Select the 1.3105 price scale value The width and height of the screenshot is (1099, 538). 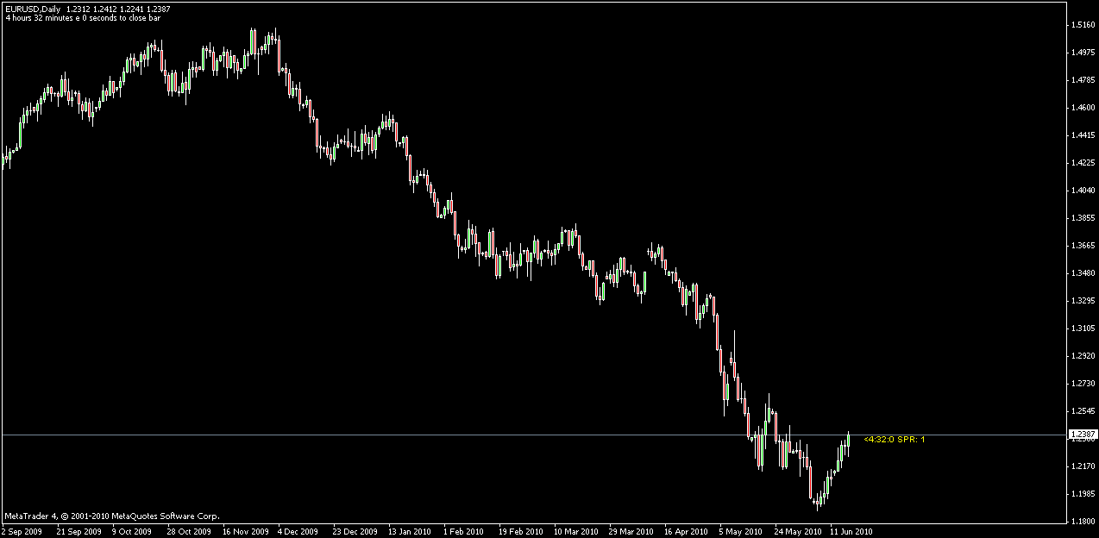(1083, 328)
